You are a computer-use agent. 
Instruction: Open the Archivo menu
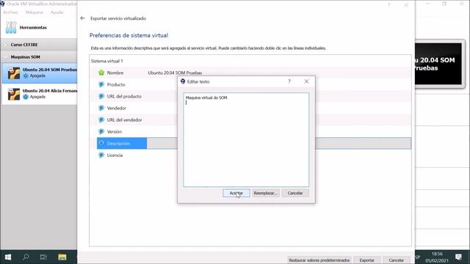click(10, 12)
